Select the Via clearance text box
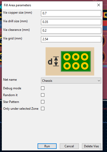107x152 pixels. point(71,31)
